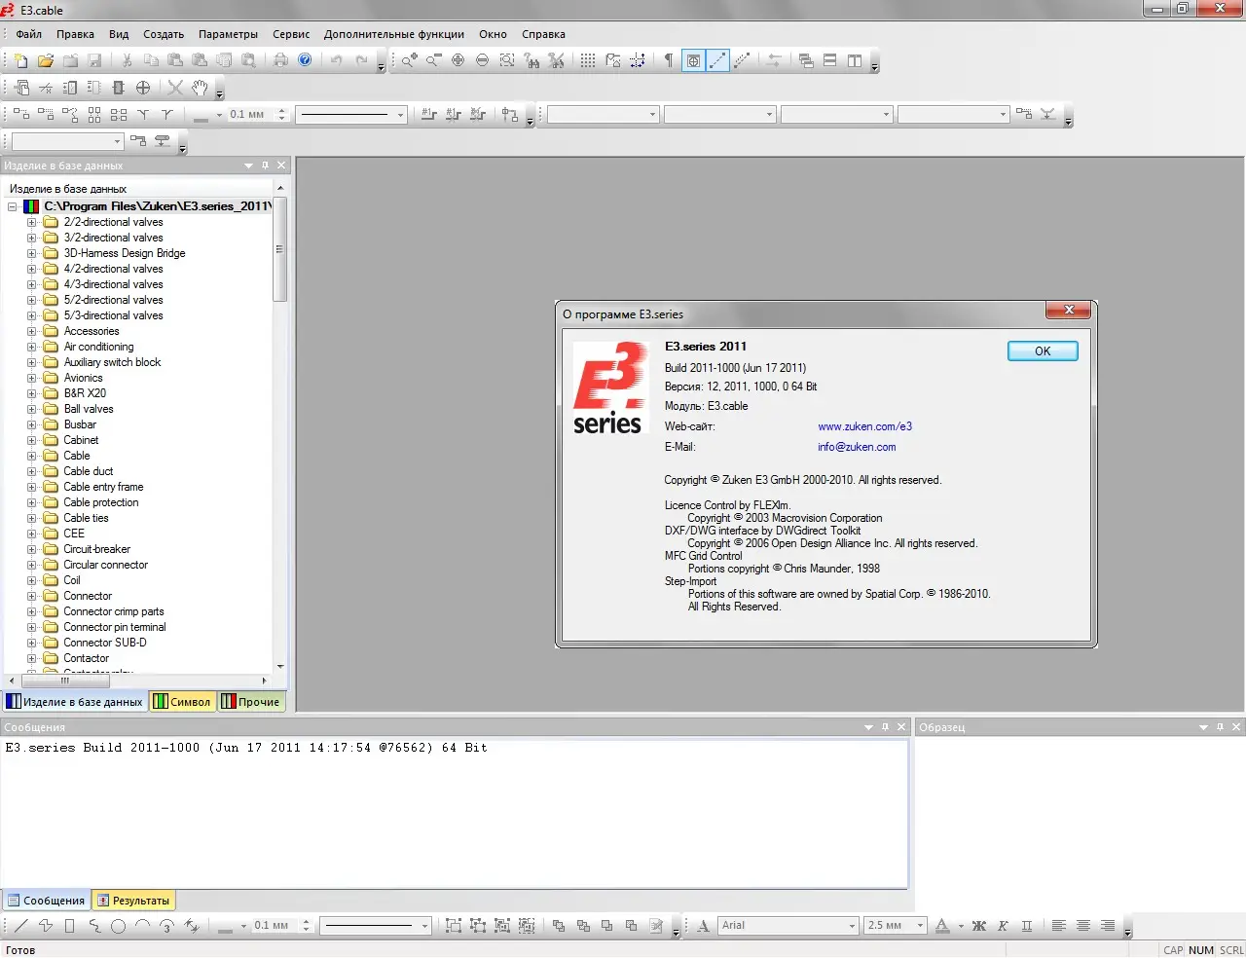
Task: Open the File (Файл) menu
Action: [x=28, y=34]
